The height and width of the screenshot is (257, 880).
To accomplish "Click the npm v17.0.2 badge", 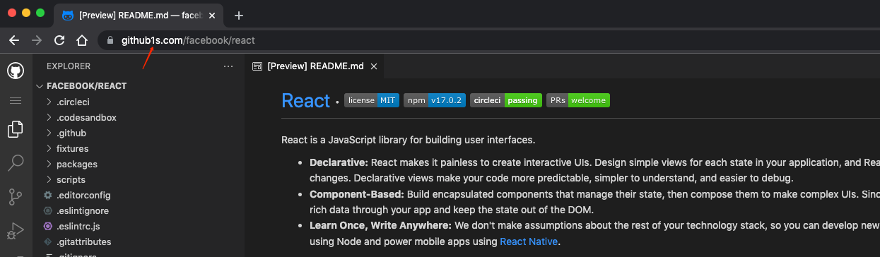I will (435, 100).
